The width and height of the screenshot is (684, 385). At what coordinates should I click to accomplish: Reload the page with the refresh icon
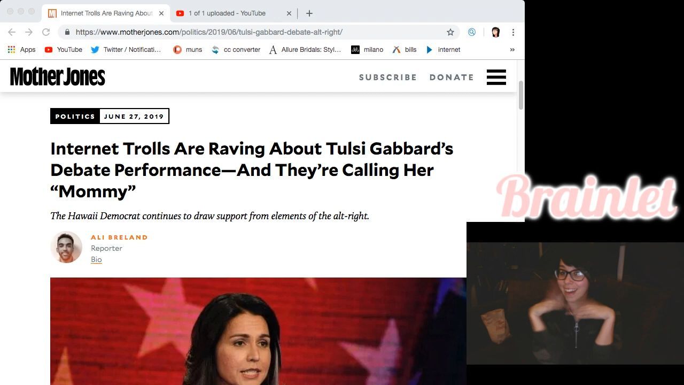click(46, 32)
